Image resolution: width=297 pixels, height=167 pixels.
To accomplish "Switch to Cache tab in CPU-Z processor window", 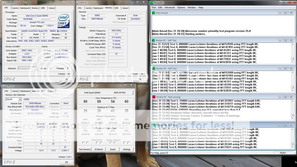I will pos(15,8).
